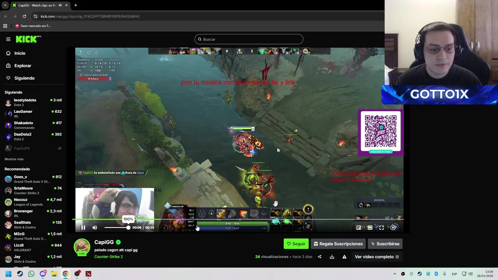Image resolution: width=498 pixels, height=280 pixels.
Task: Open Chrome tab search dropdown
Action: click(x=5, y=5)
